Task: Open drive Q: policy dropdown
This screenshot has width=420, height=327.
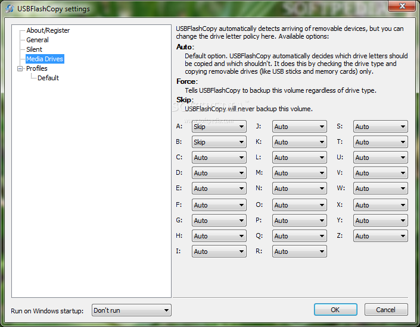Action: 300,236
